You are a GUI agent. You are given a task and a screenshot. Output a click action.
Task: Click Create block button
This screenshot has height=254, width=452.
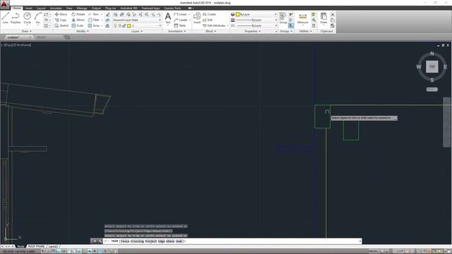coord(209,14)
